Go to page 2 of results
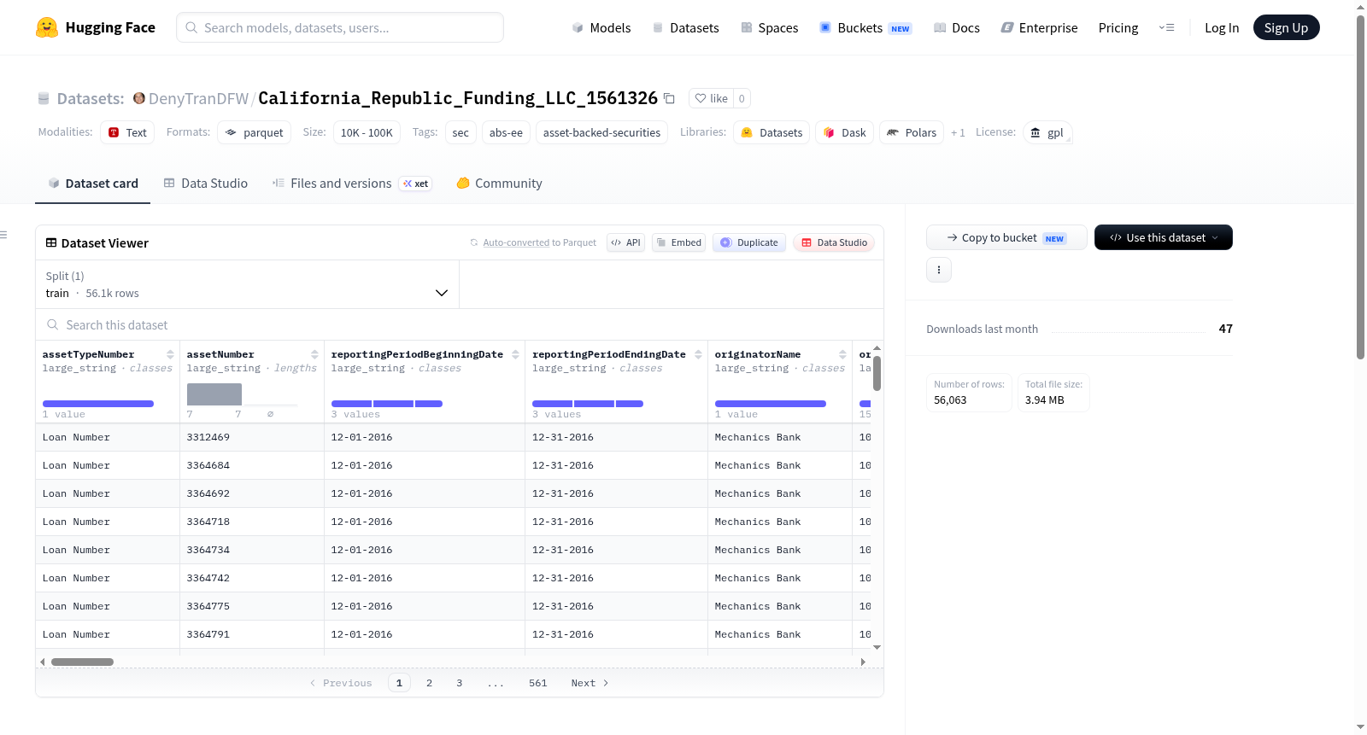 click(x=429, y=683)
